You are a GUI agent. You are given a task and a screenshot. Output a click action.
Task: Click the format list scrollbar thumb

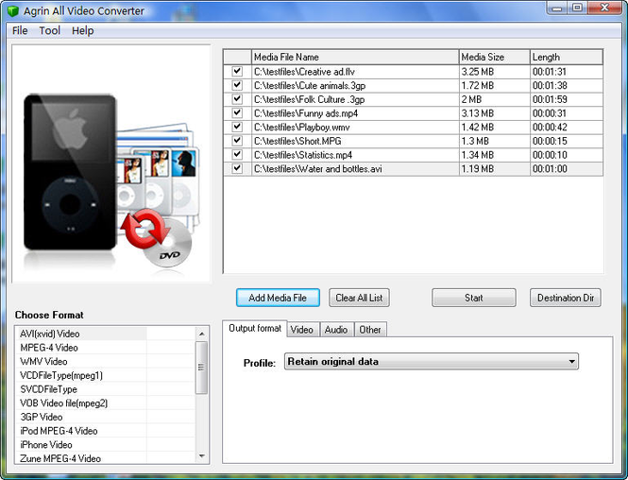pos(201,368)
